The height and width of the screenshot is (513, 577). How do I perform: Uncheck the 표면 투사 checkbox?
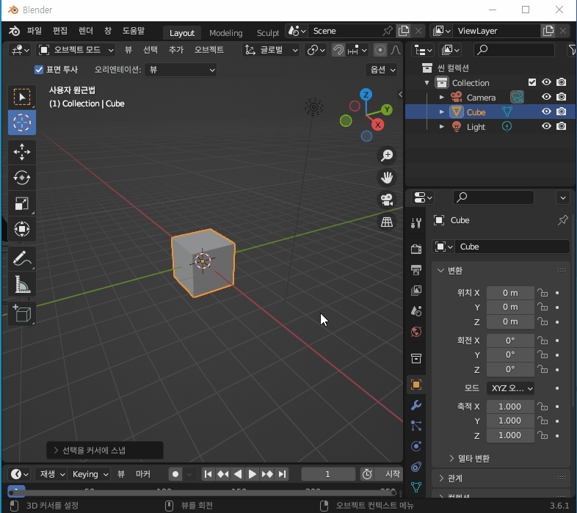point(39,70)
